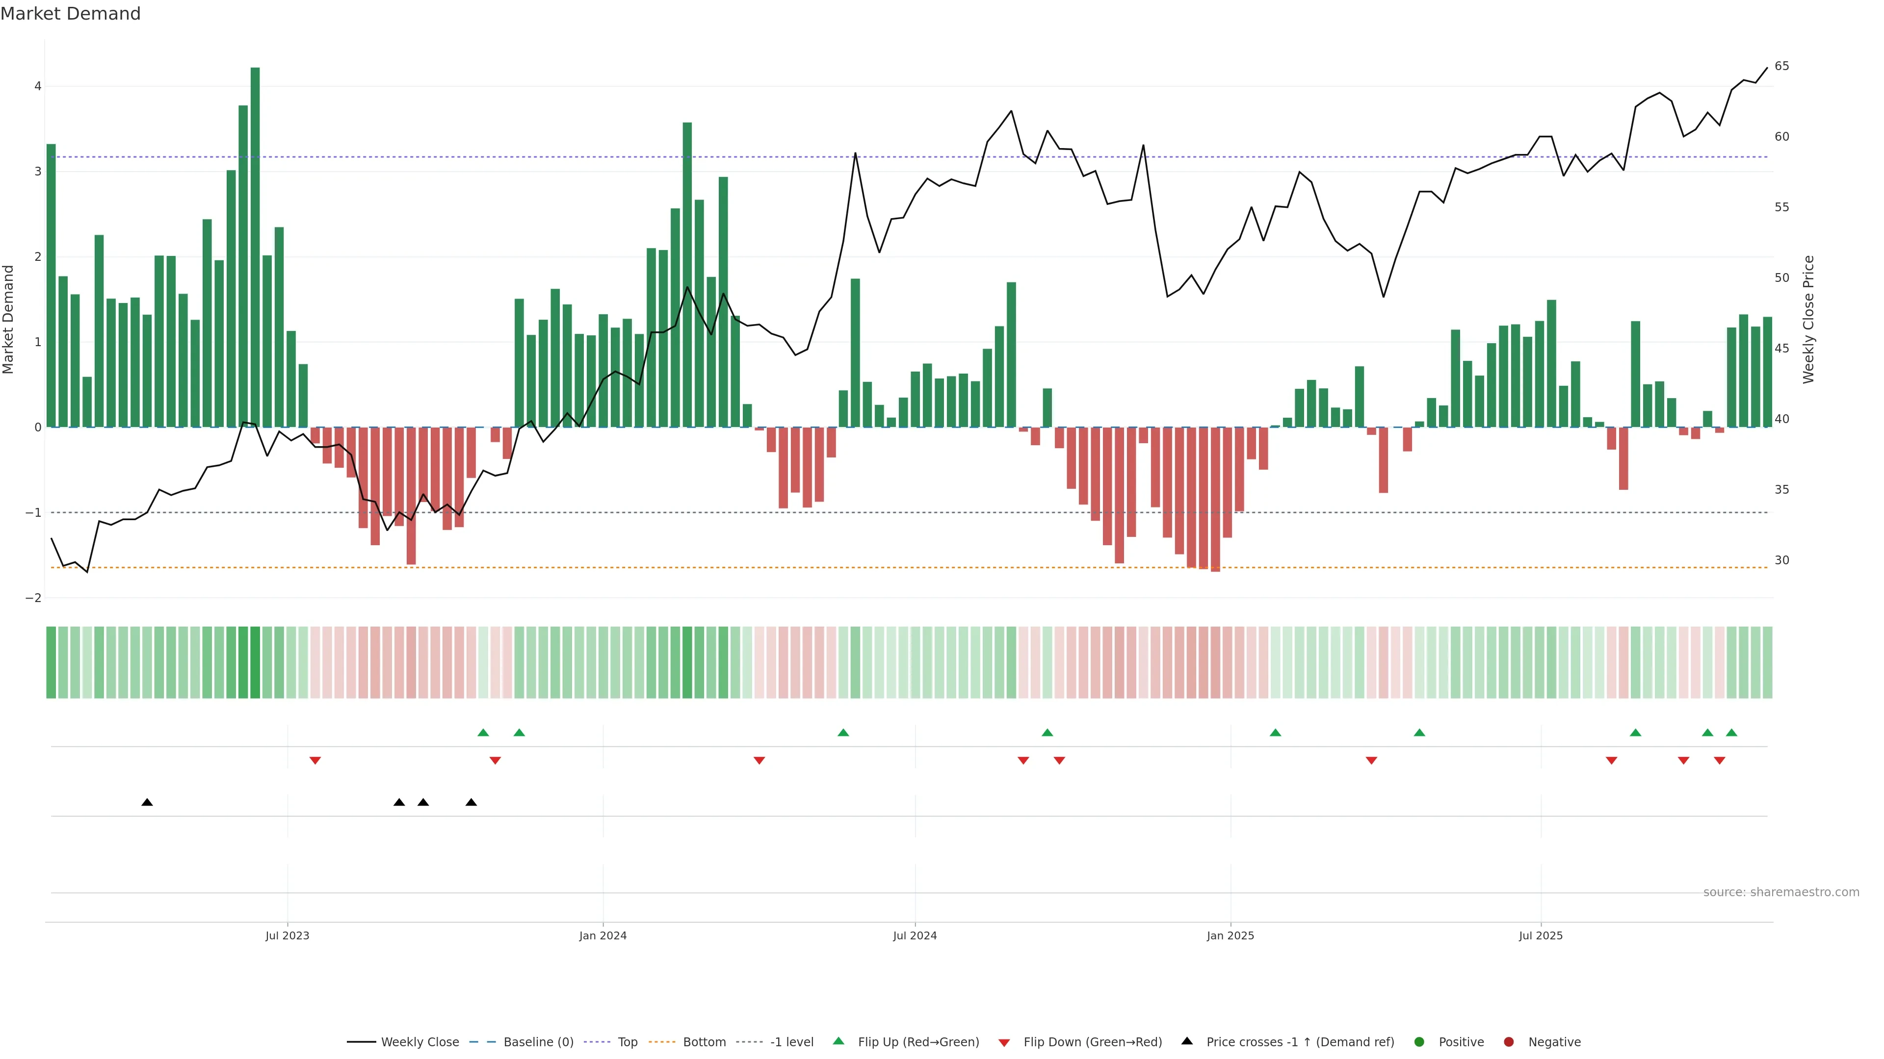Hide the Top dotted line via legend
Screen dimensions: 1884x1059
pos(627,1041)
